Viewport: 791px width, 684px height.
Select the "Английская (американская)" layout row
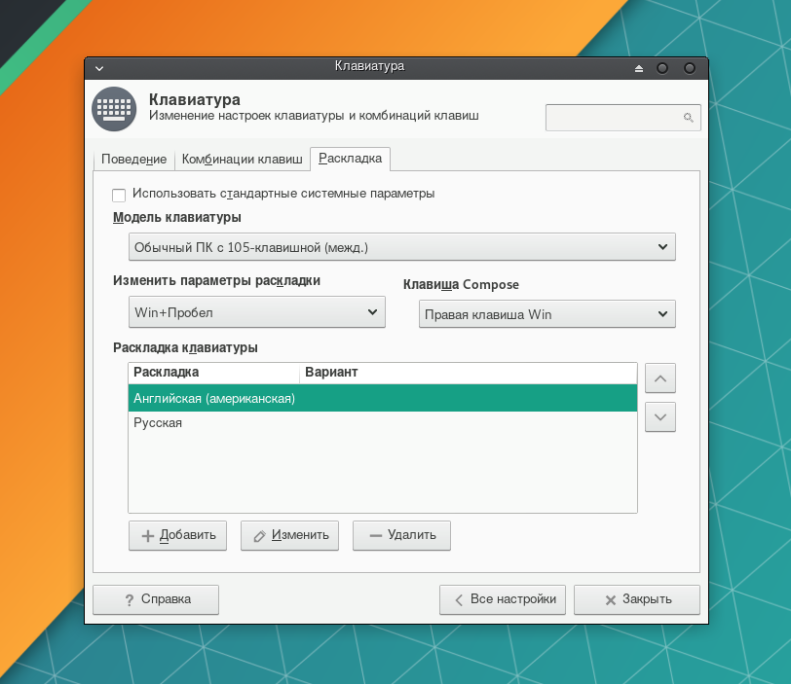click(x=383, y=398)
